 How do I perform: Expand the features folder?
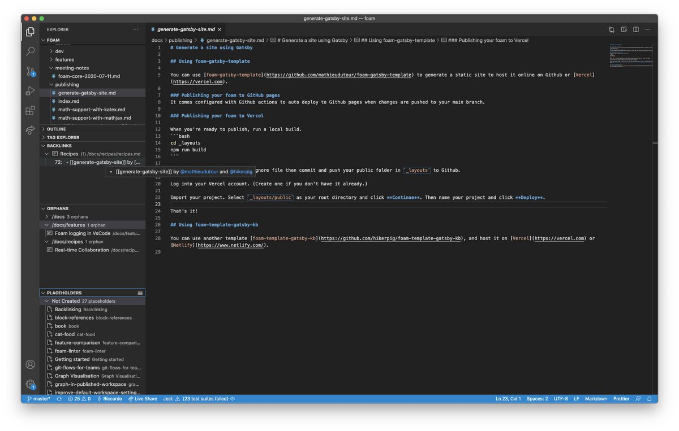tap(92, 60)
